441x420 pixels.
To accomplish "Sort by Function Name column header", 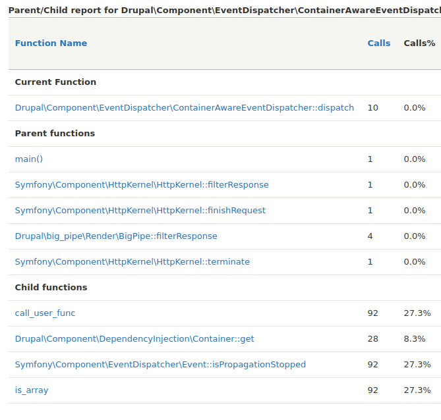I will pyautogui.click(x=51, y=43).
